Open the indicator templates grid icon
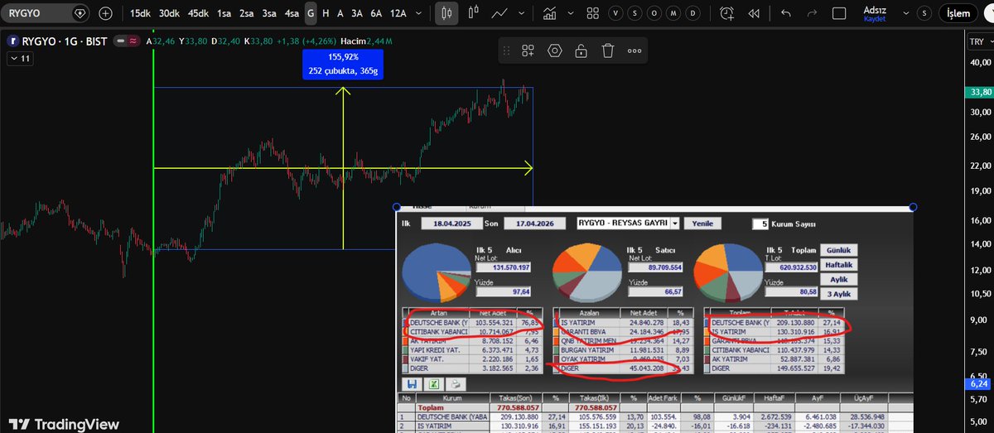The image size is (994, 433). 592,13
